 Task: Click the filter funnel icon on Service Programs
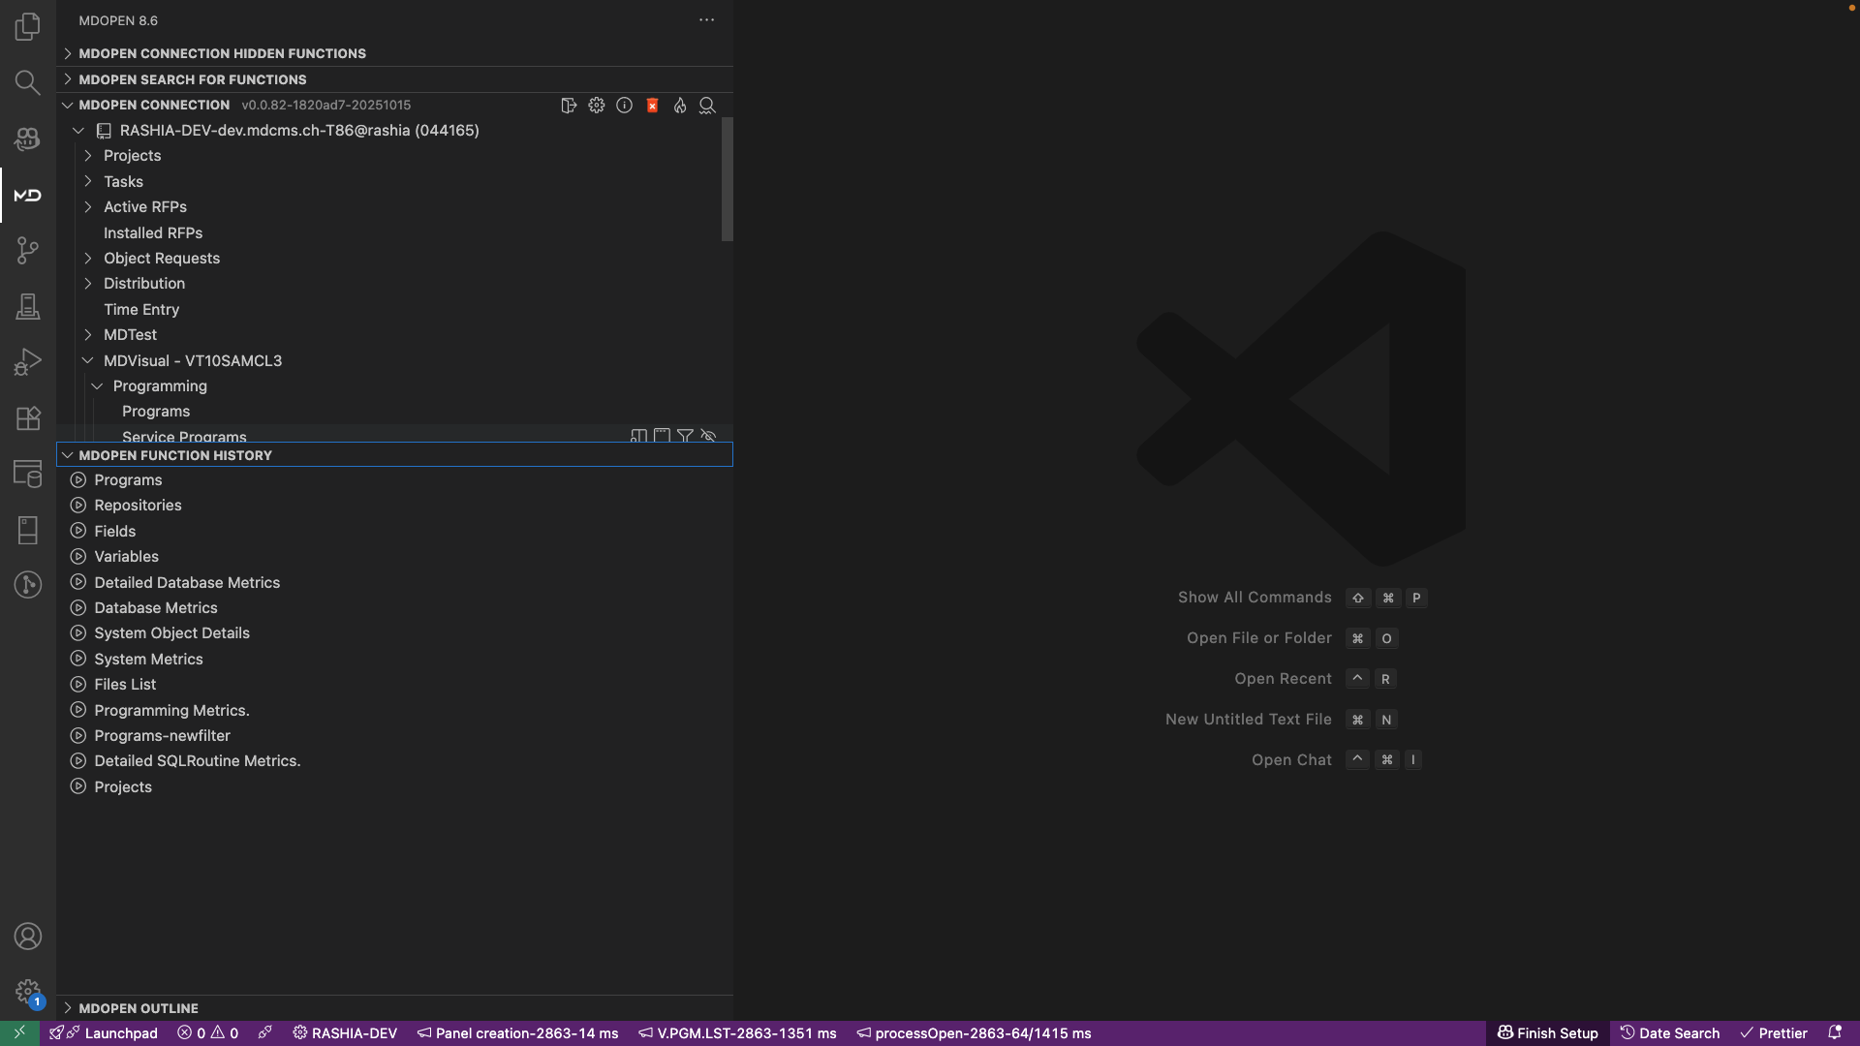point(685,436)
